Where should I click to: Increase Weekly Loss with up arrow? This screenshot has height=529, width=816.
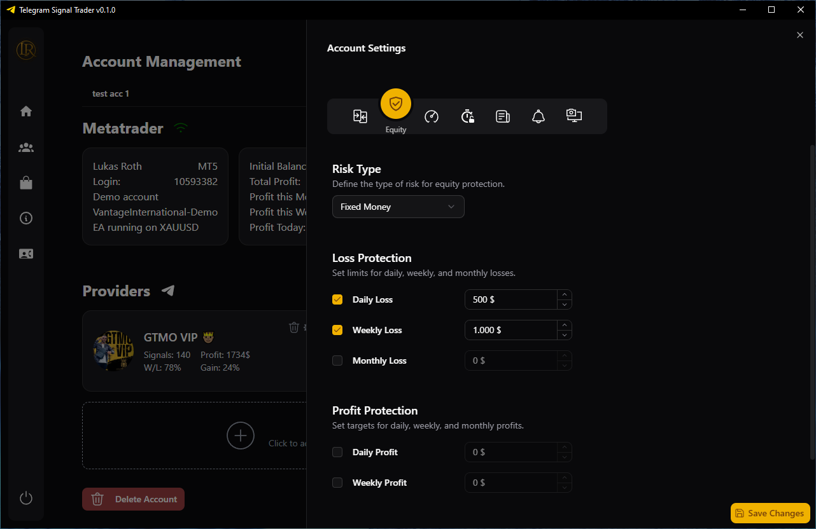564,325
